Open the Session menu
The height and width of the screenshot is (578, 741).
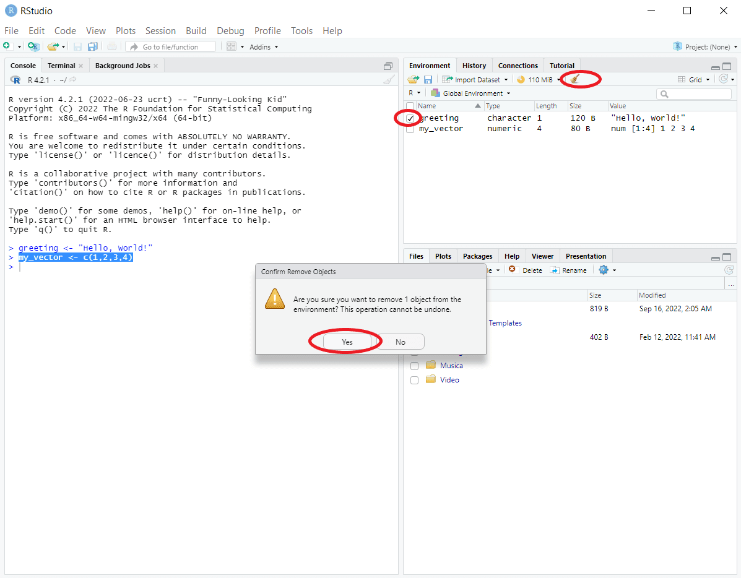point(160,31)
